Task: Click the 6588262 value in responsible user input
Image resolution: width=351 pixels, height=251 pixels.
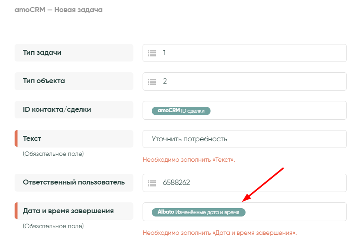Action: coord(176,183)
